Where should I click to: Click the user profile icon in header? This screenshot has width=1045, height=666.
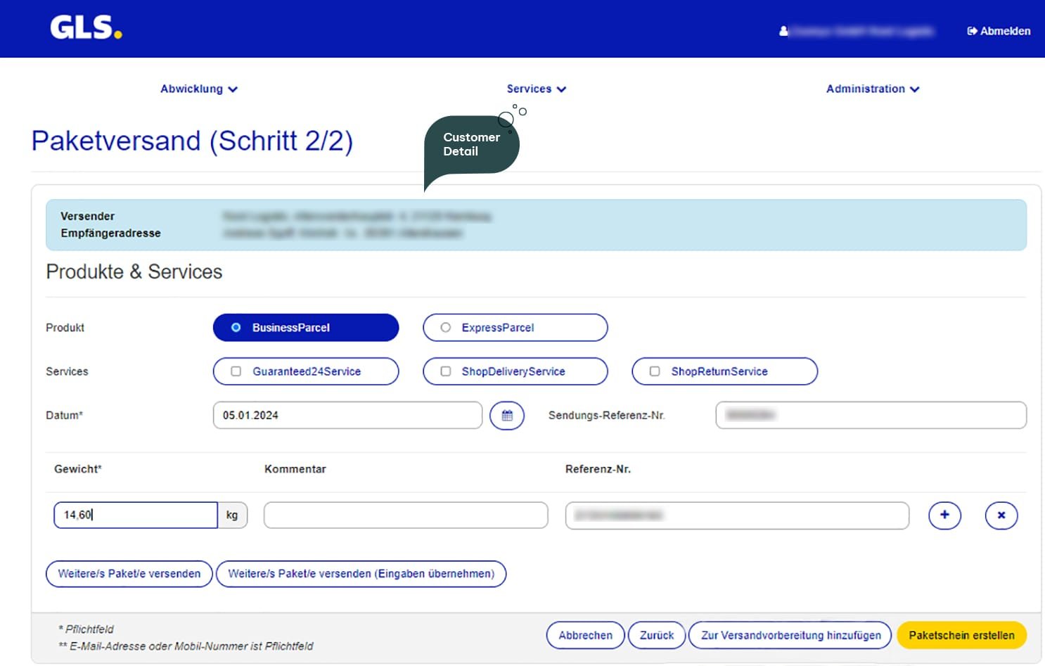(x=783, y=31)
